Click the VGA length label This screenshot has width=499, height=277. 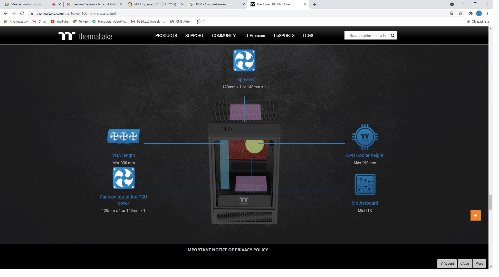(123, 155)
